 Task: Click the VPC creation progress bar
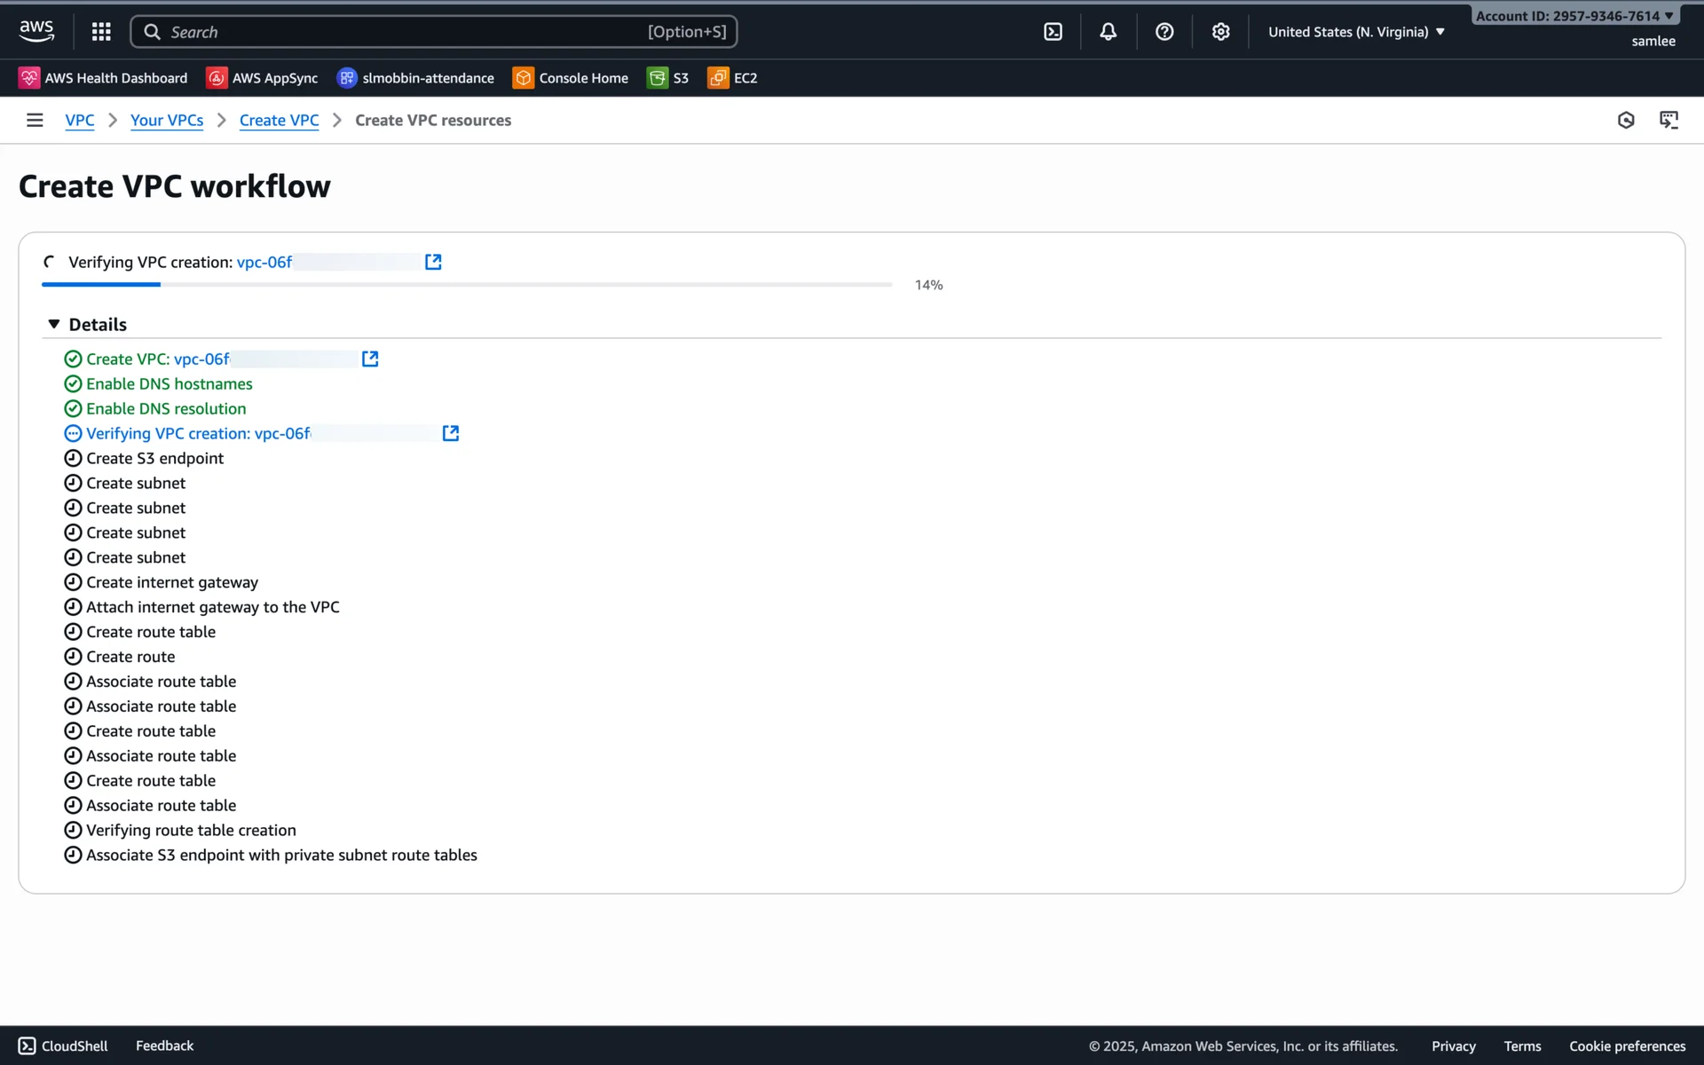(466, 285)
